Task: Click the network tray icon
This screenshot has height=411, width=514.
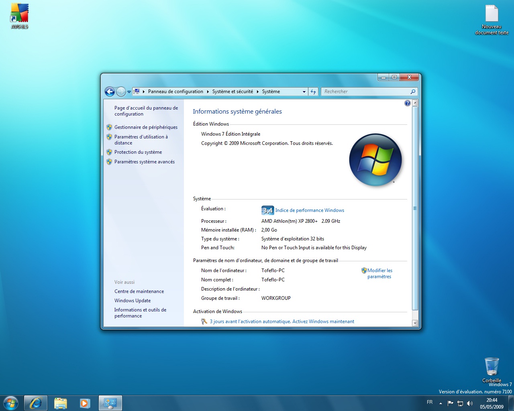Action: (x=460, y=403)
